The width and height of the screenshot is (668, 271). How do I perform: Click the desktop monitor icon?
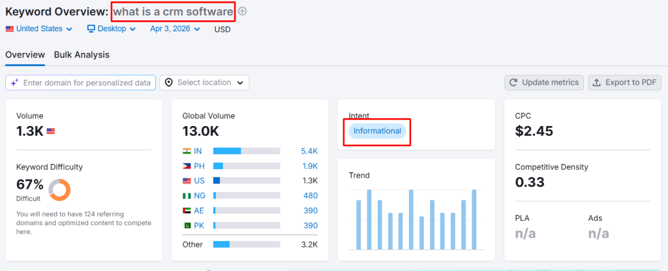tap(91, 29)
